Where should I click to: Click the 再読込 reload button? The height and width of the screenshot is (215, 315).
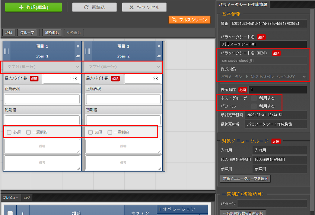pos(94,8)
